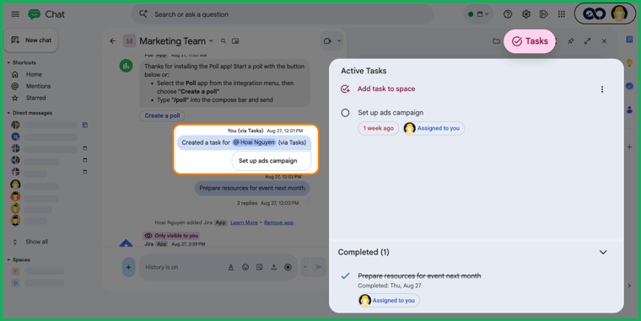Click the Create a poll button
The height and width of the screenshot is (321, 641).
(x=162, y=115)
